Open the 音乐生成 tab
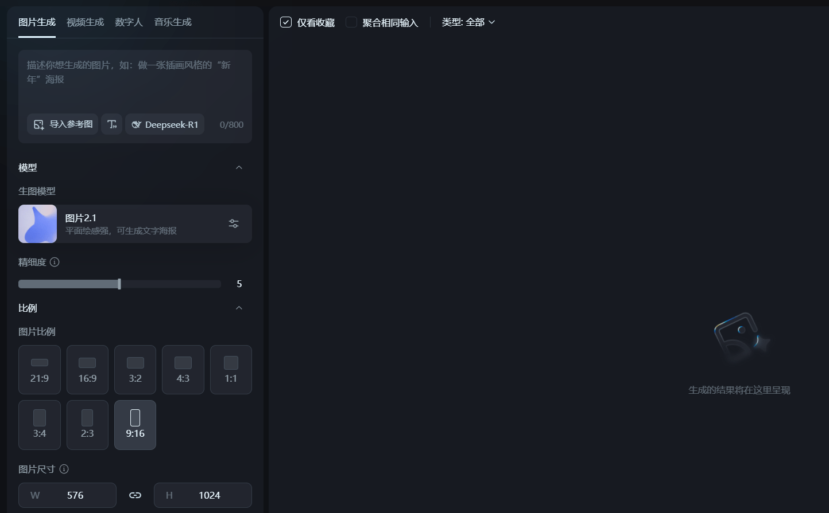 [173, 22]
